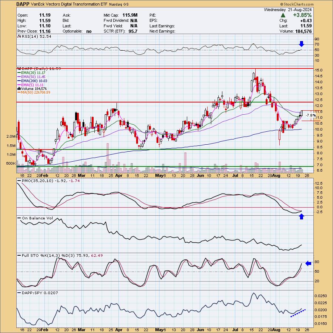Screen dimensions: 333x333
Task: Click the Open price 11.19
Action: [x=45, y=15]
